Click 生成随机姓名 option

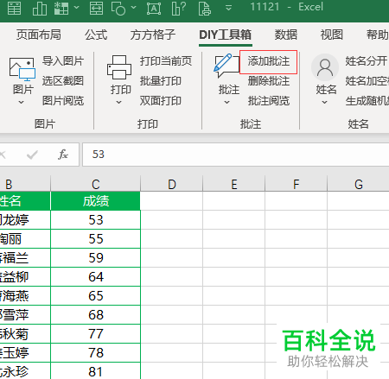pyautogui.click(x=367, y=101)
